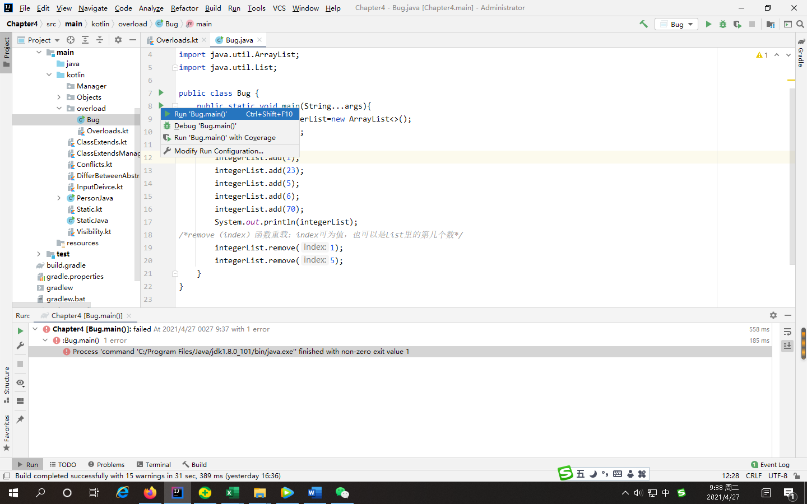Click the green Run triangle in the main toolbar
807x504 pixels.
tap(708, 24)
